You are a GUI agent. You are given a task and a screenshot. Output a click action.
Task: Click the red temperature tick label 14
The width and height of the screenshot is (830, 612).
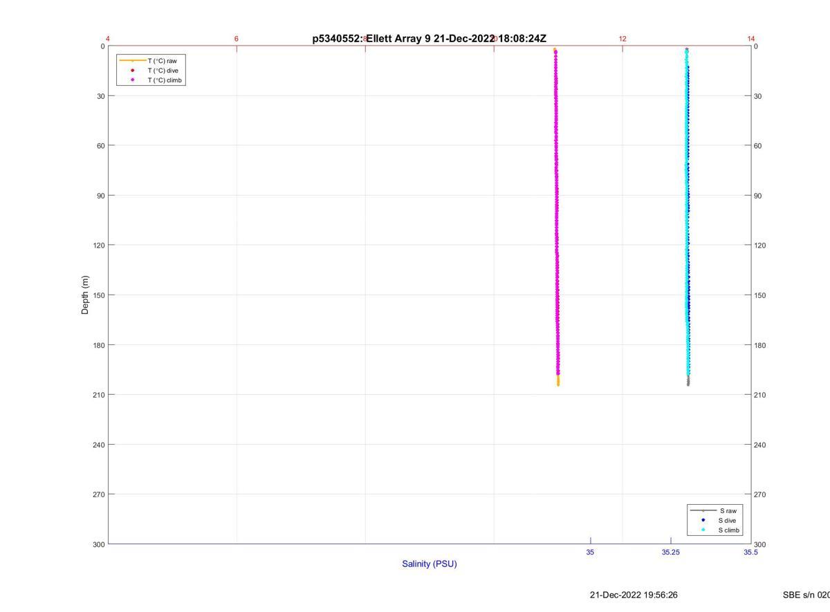click(x=751, y=39)
